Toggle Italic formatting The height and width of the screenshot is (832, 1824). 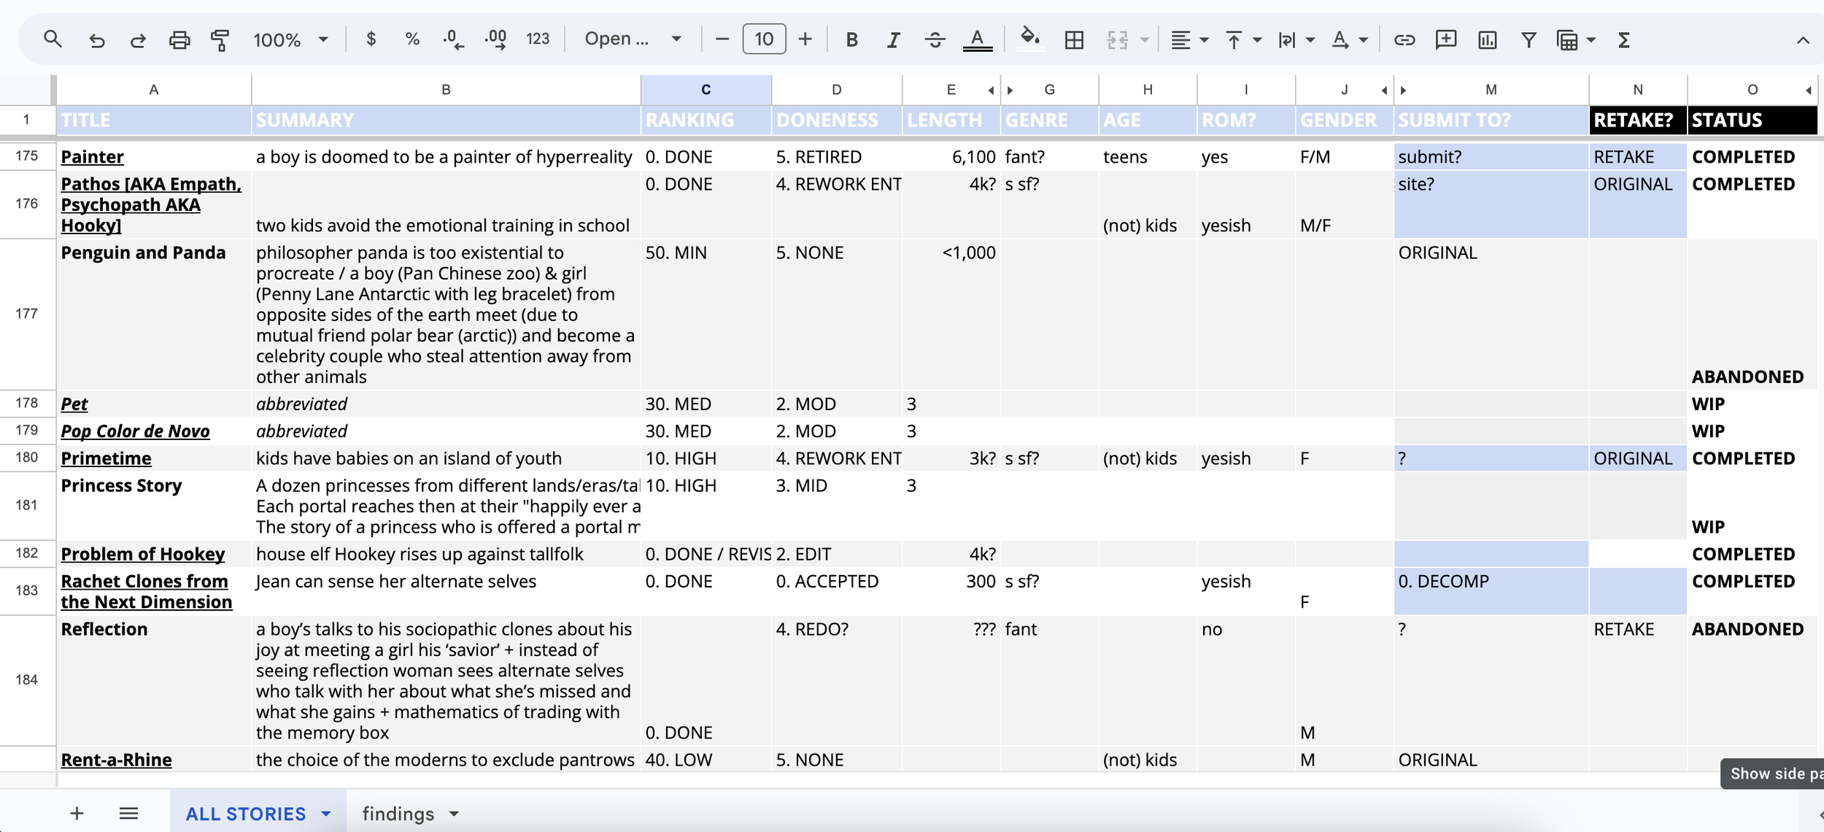(893, 39)
